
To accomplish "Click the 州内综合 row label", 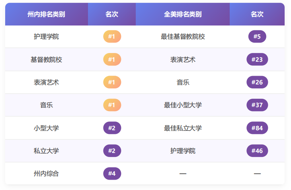I will (x=47, y=174).
